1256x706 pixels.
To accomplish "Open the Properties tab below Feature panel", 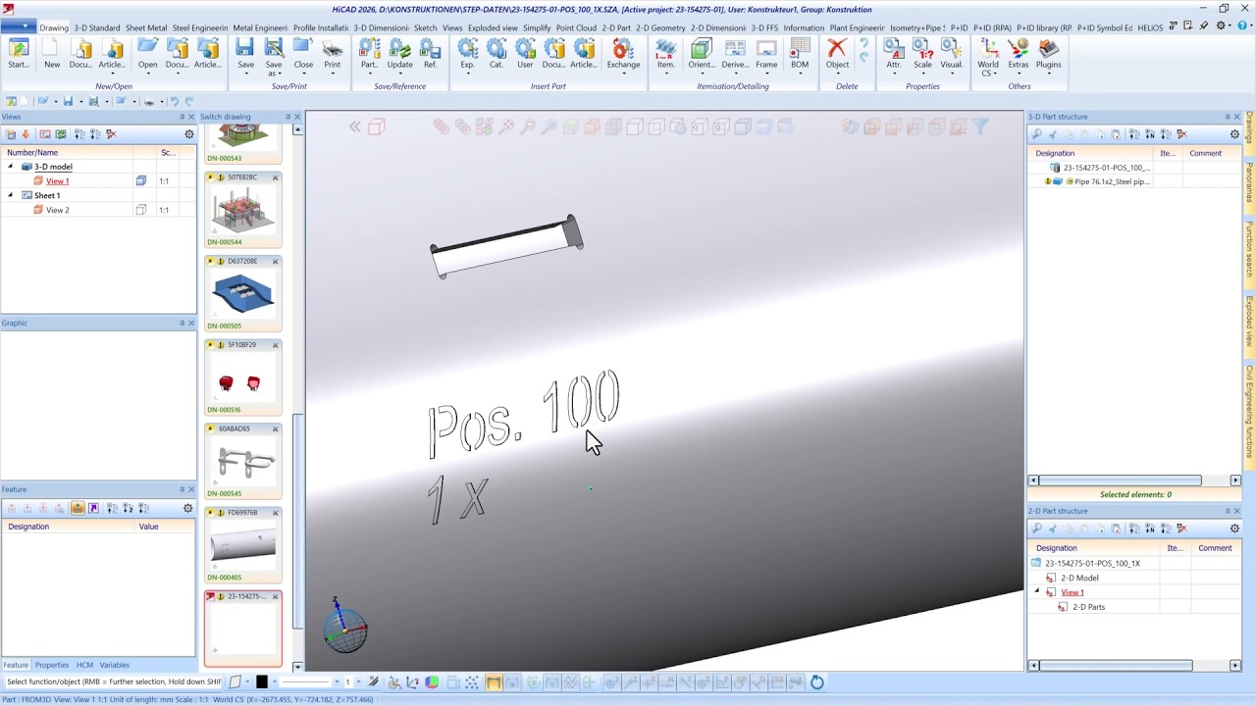I will [x=52, y=665].
